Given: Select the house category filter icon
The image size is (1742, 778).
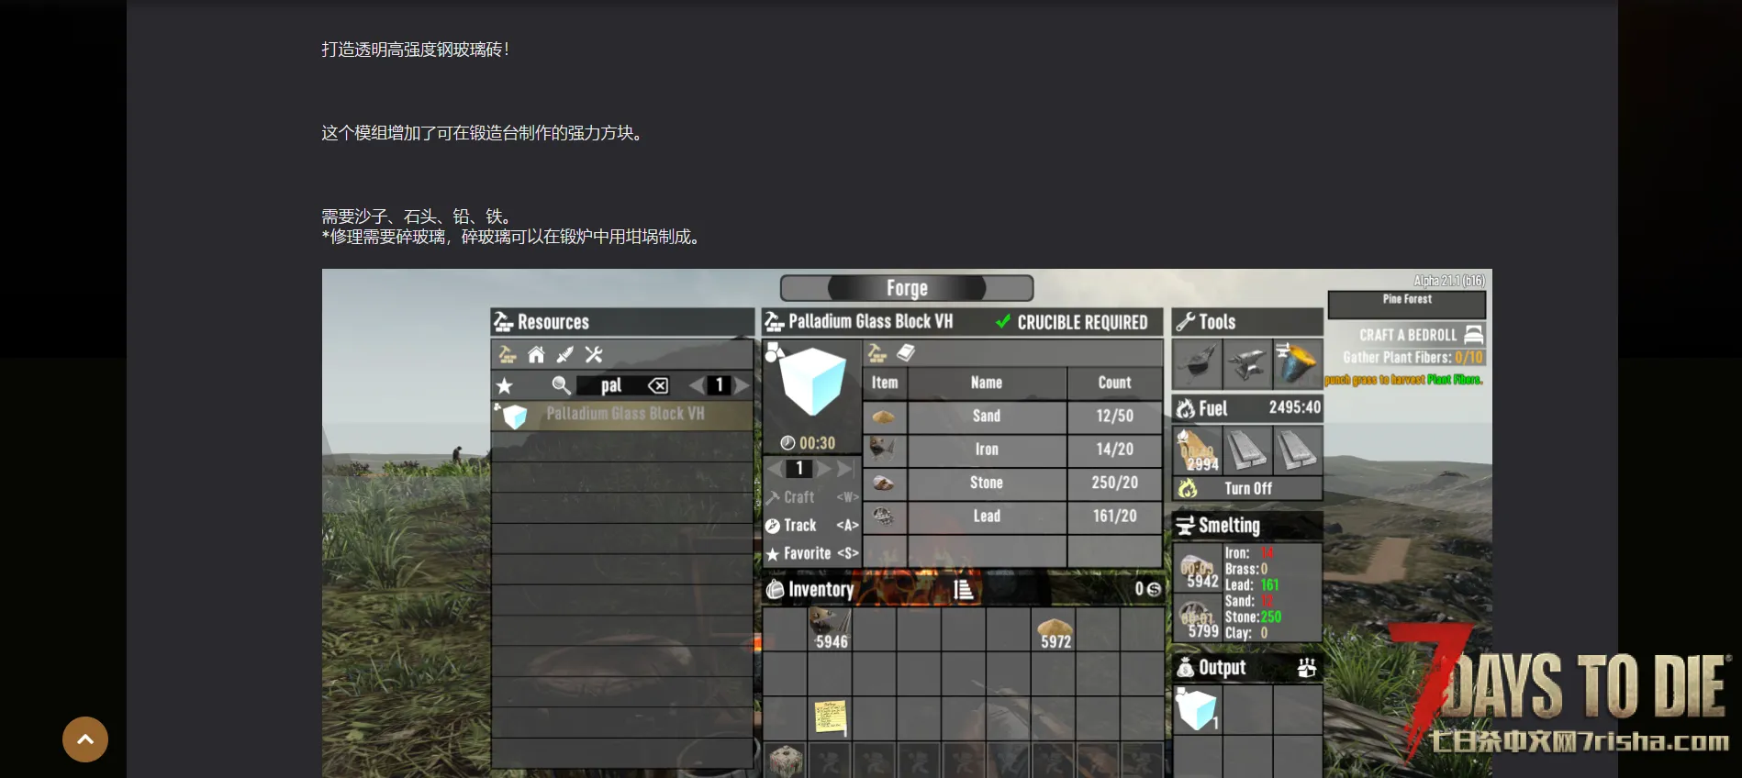Looking at the screenshot, I should coord(536,355).
